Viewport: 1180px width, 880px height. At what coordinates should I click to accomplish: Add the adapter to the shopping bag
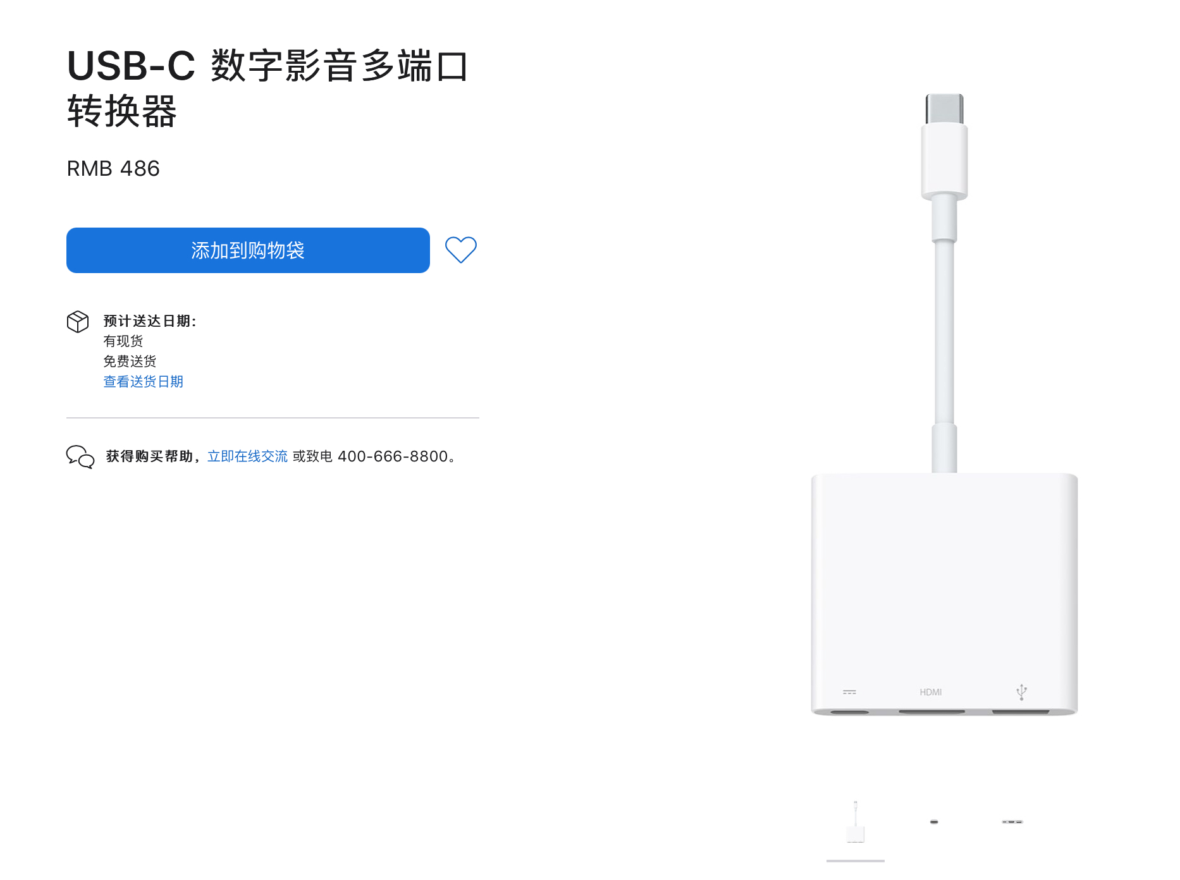point(248,250)
